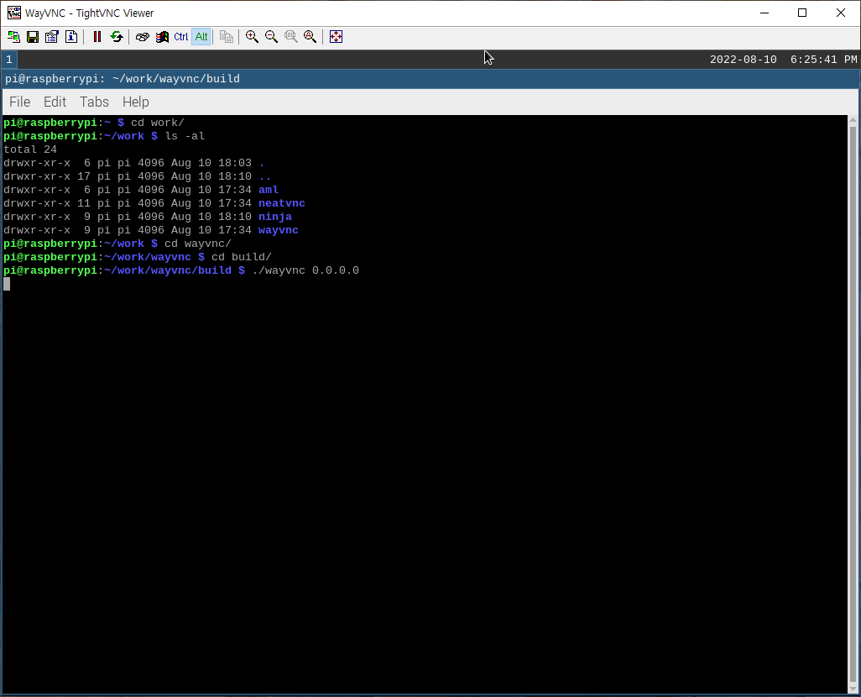Image resolution: width=861 pixels, height=697 pixels.
Task: Open connection options
Action: [52, 37]
